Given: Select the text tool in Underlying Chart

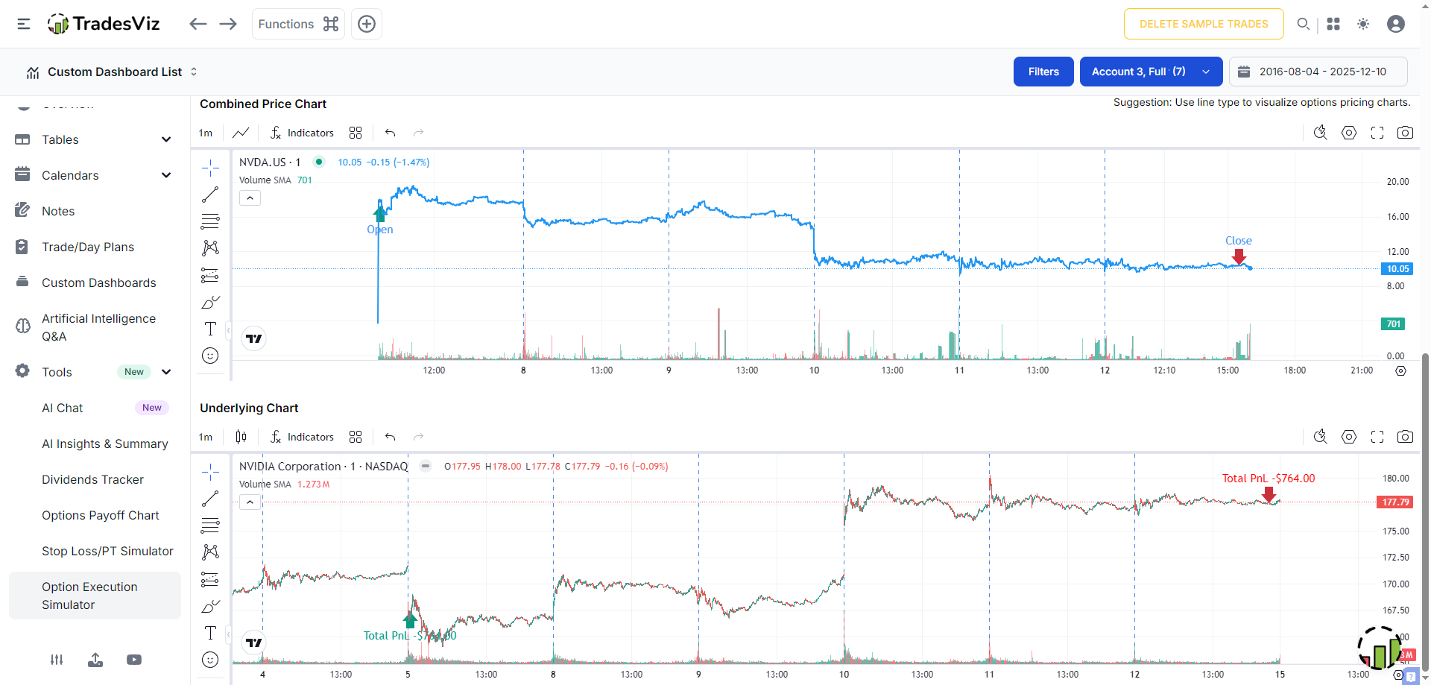Looking at the screenshot, I should (x=210, y=633).
